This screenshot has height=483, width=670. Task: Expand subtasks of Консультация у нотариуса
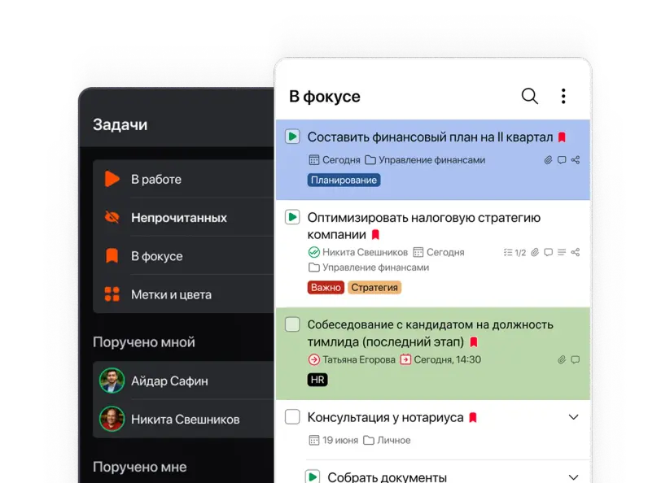pos(574,416)
